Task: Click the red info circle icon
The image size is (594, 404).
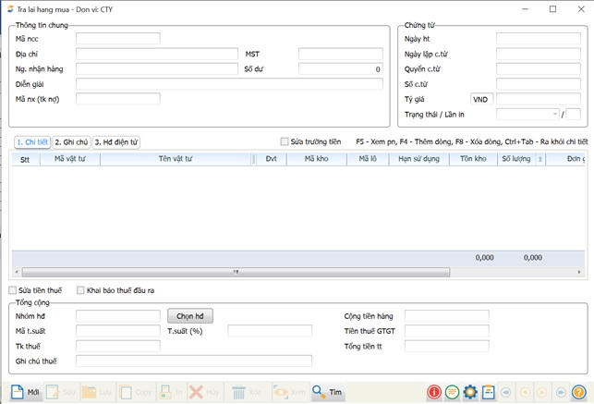Action: tap(434, 392)
